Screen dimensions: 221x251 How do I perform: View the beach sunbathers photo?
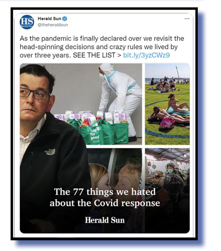tap(168, 104)
